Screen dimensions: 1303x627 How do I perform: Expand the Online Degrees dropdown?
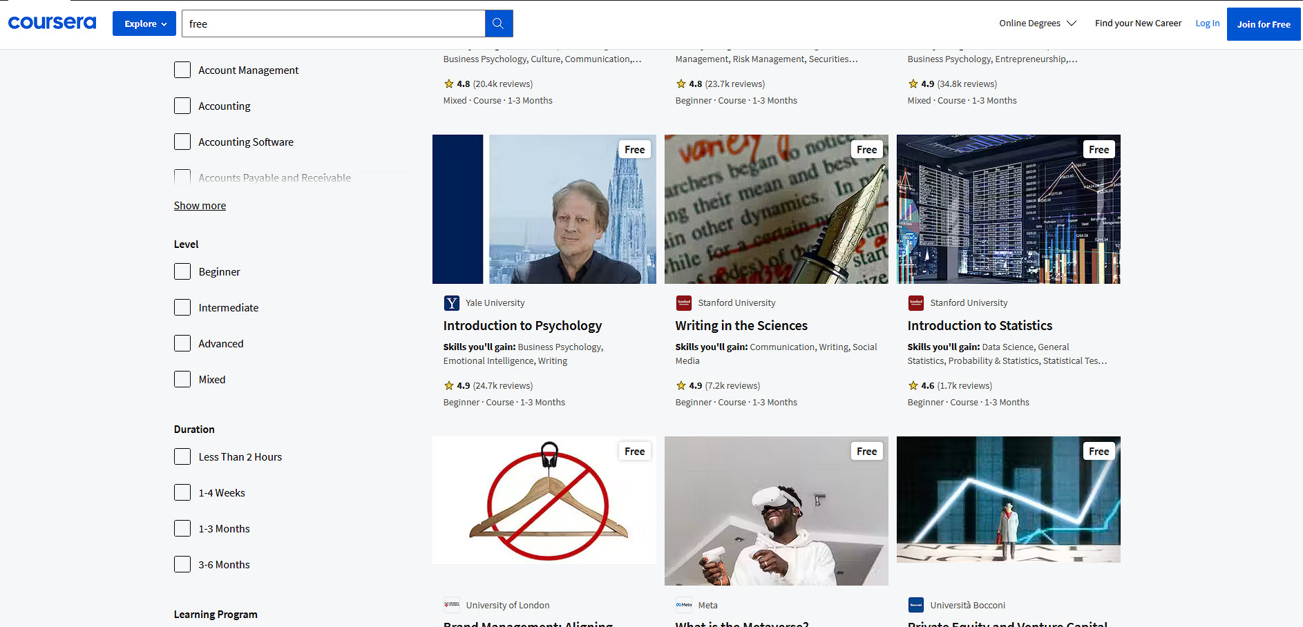1038,23
